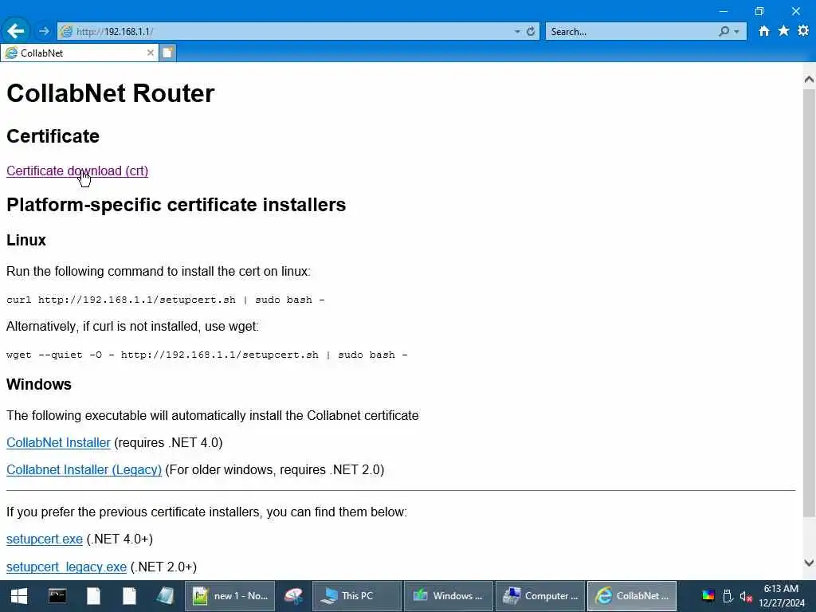This screenshot has width=816, height=612.
Task: Click the Forward navigation arrow
Action: pos(44,31)
